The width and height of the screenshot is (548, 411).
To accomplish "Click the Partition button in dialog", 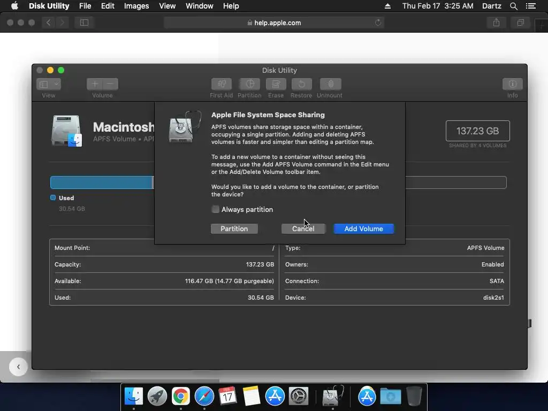I will point(234,229).
